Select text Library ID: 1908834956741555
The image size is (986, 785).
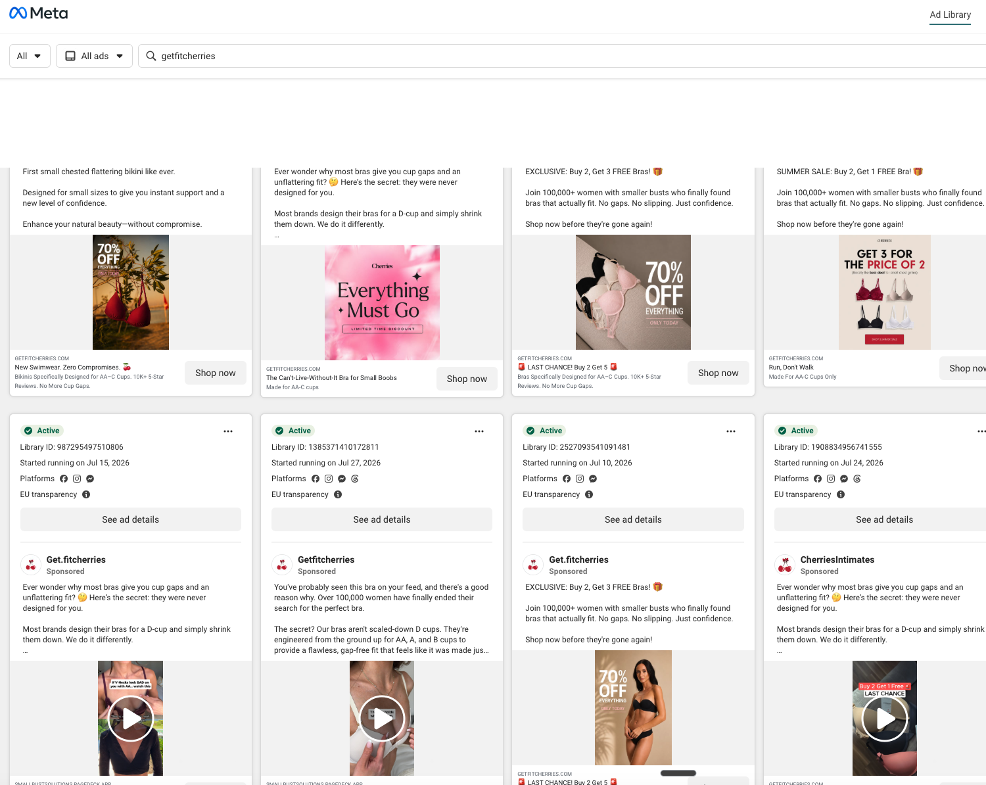828,447
